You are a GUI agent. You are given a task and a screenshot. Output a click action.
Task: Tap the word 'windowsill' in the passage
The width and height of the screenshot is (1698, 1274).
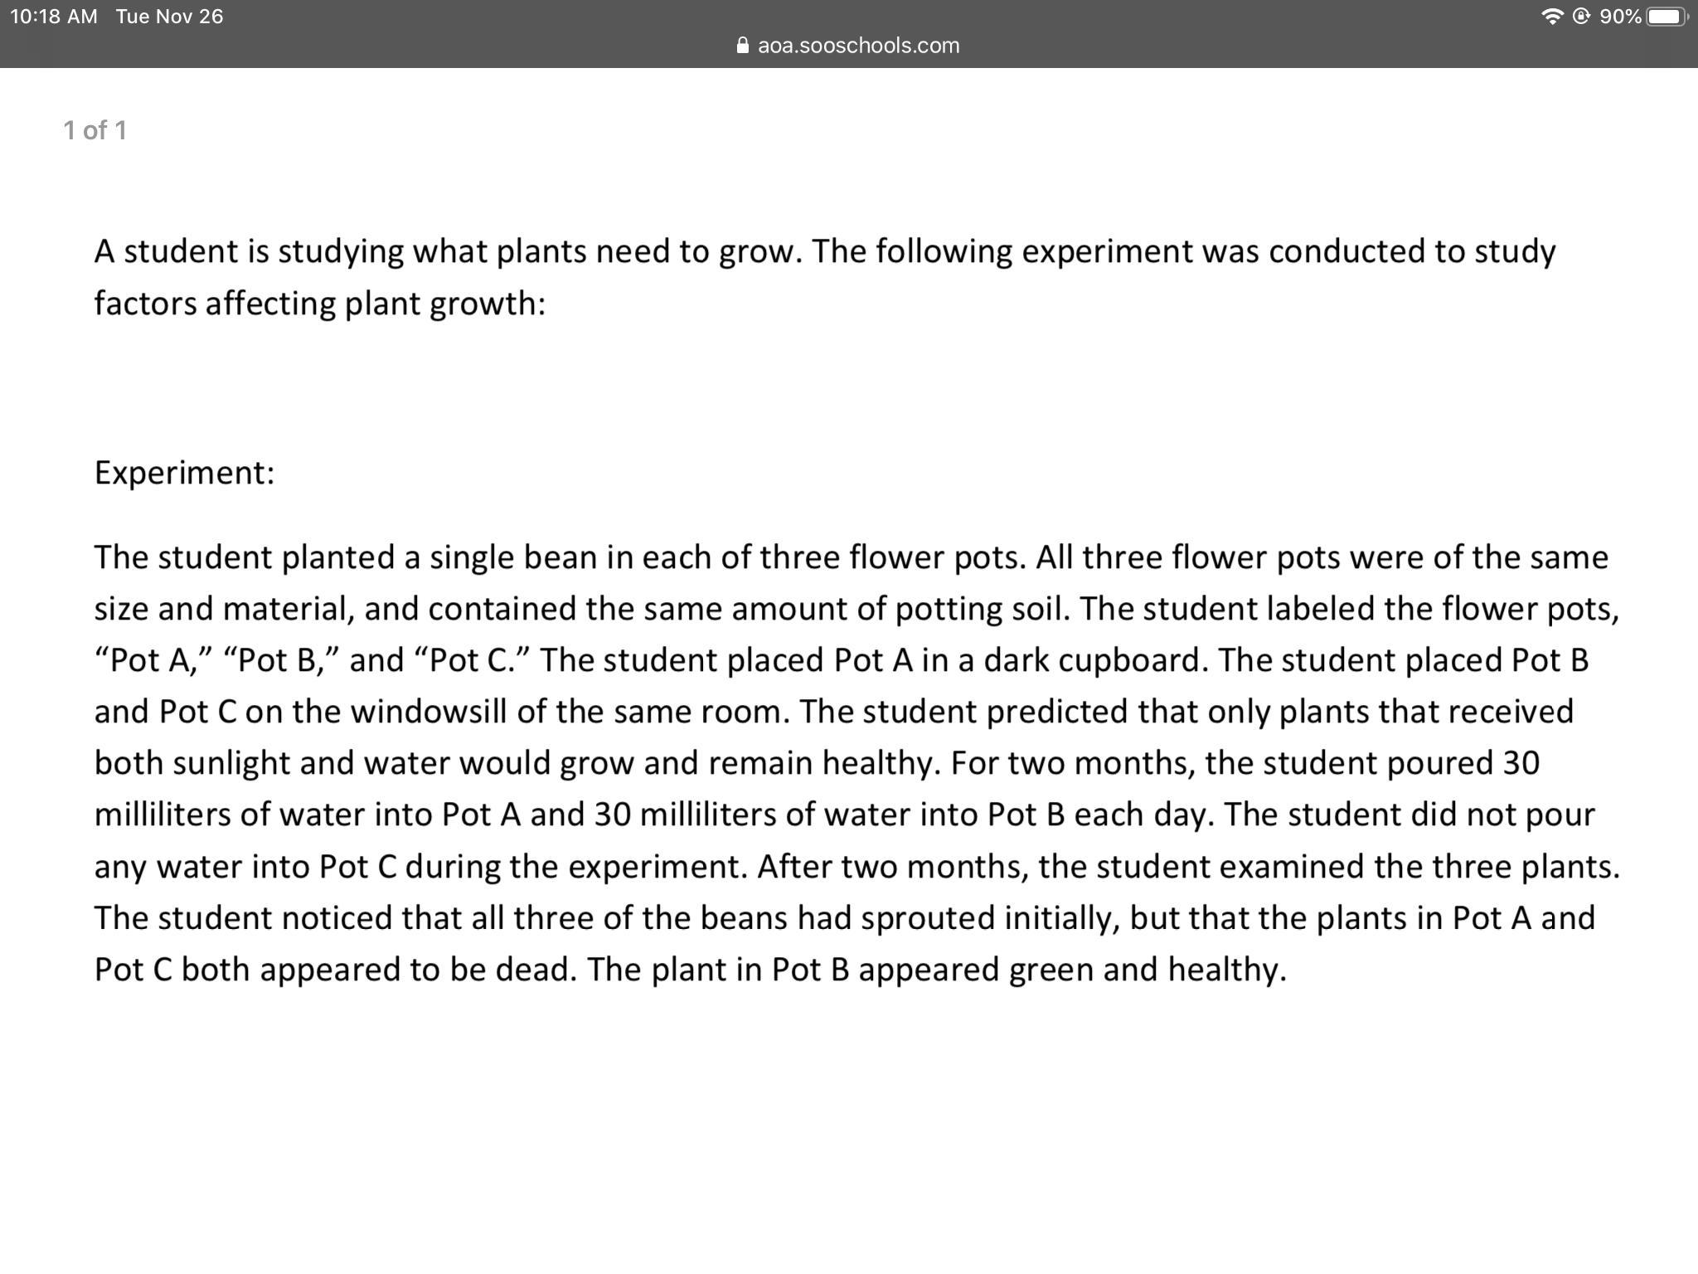point(428,712)
